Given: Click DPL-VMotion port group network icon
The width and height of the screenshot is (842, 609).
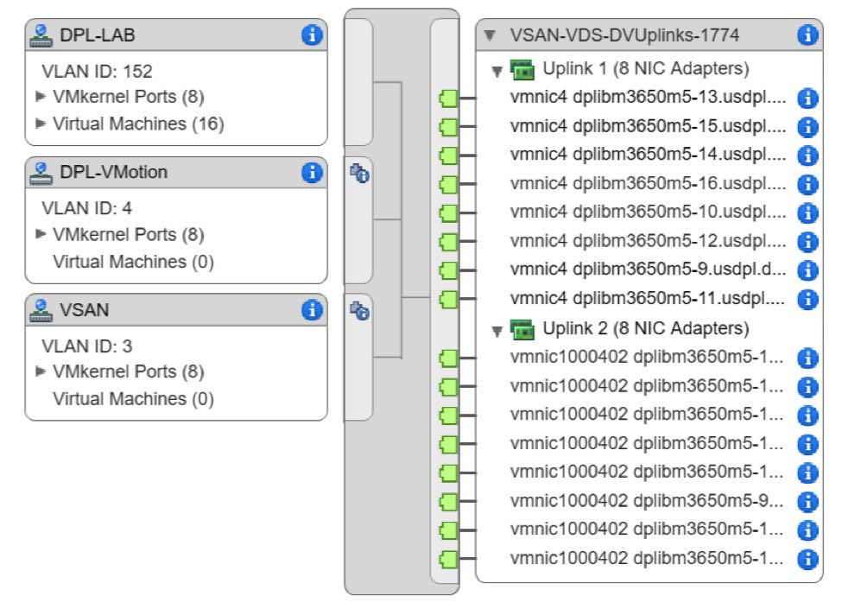Looking at the screenshot, I should tap(41, 173).
